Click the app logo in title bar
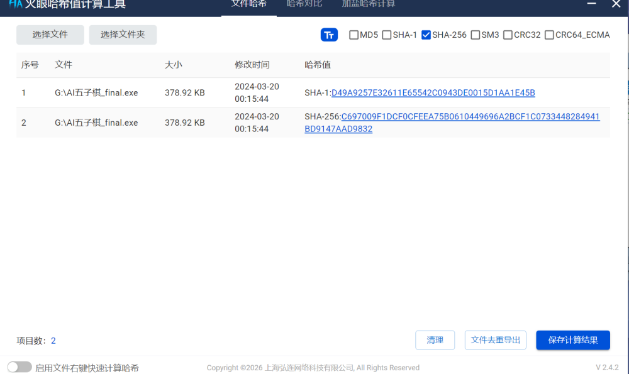 pyautogui.click(x=16, y=4)
